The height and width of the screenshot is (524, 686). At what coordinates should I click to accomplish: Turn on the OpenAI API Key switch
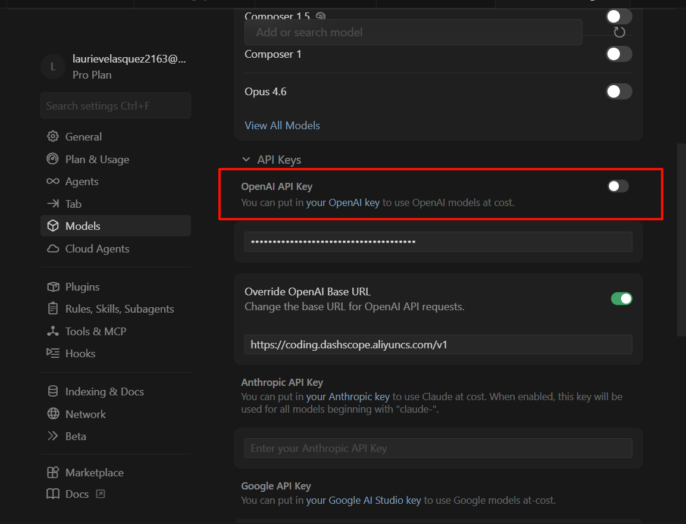pyautogui.click(x=618, y=186)
